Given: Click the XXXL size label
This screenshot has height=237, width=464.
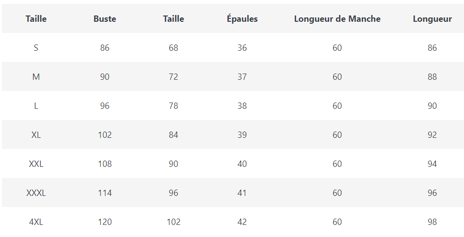Looking at the screenshot, I should (36, 193).
